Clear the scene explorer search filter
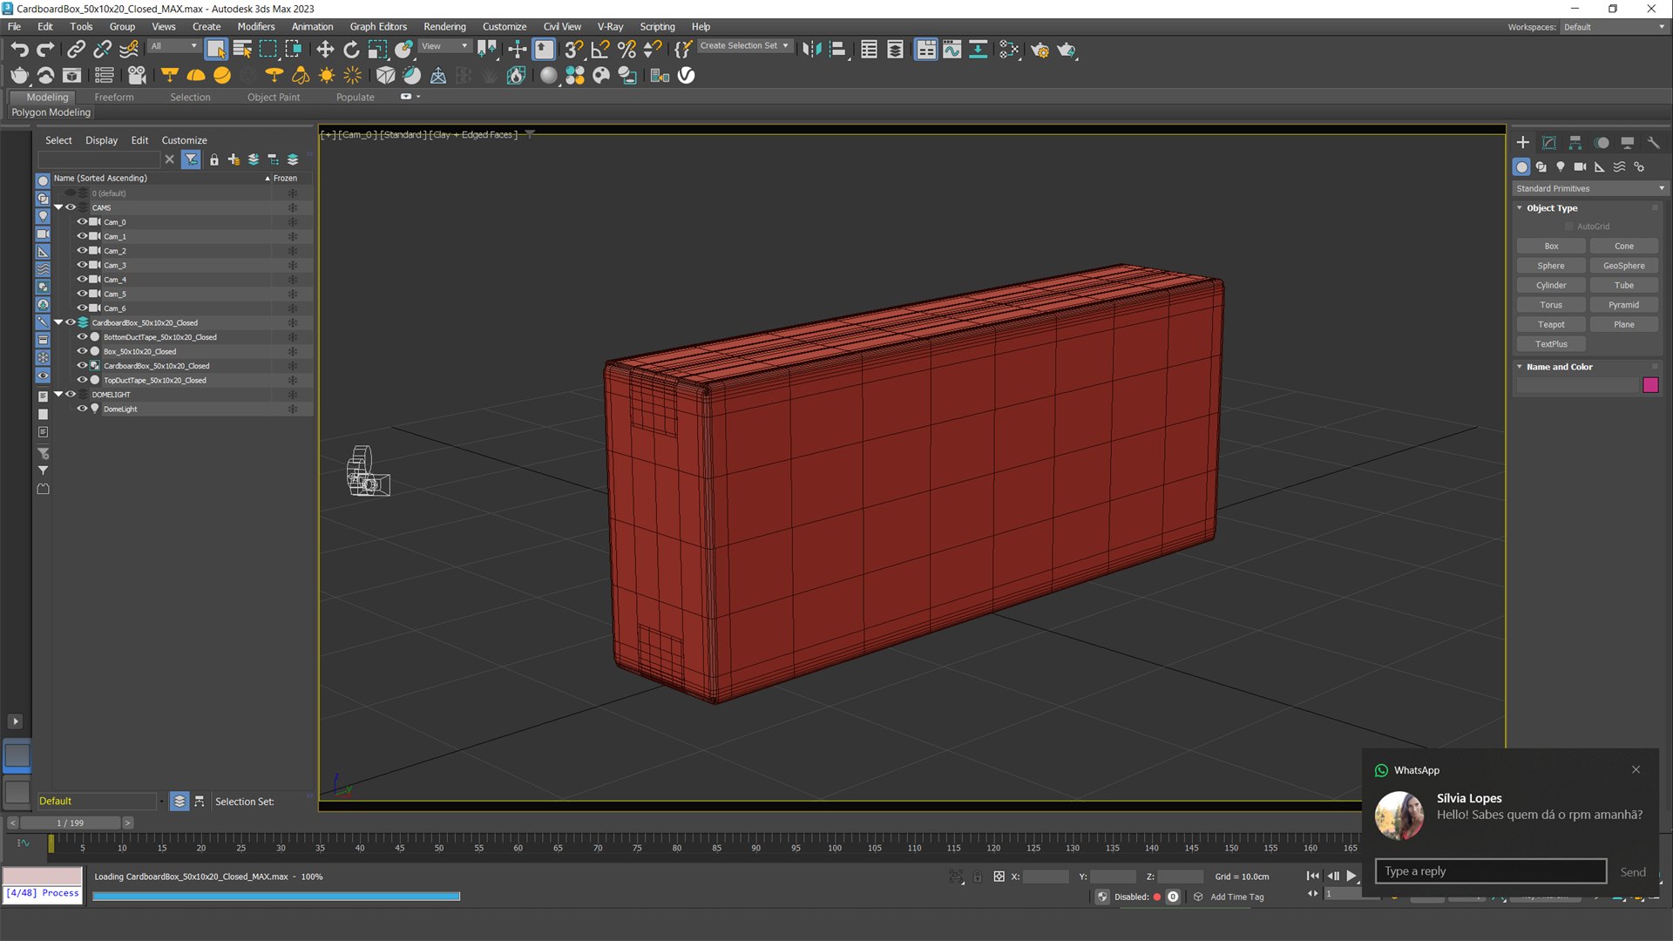The width and height of the screenshot is (1673, 941). (x=169, y=159)
